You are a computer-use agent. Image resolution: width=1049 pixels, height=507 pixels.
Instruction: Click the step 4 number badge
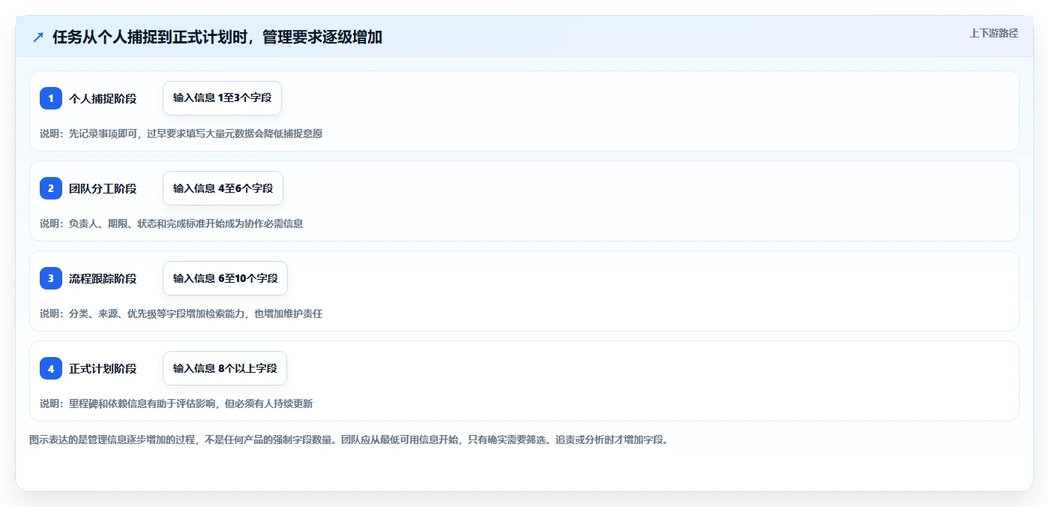tap(51, 368)
